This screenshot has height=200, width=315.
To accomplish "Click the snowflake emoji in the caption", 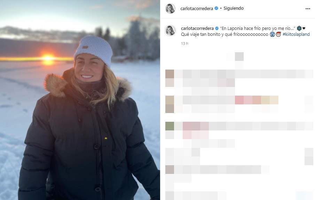I will click(299, 29).
